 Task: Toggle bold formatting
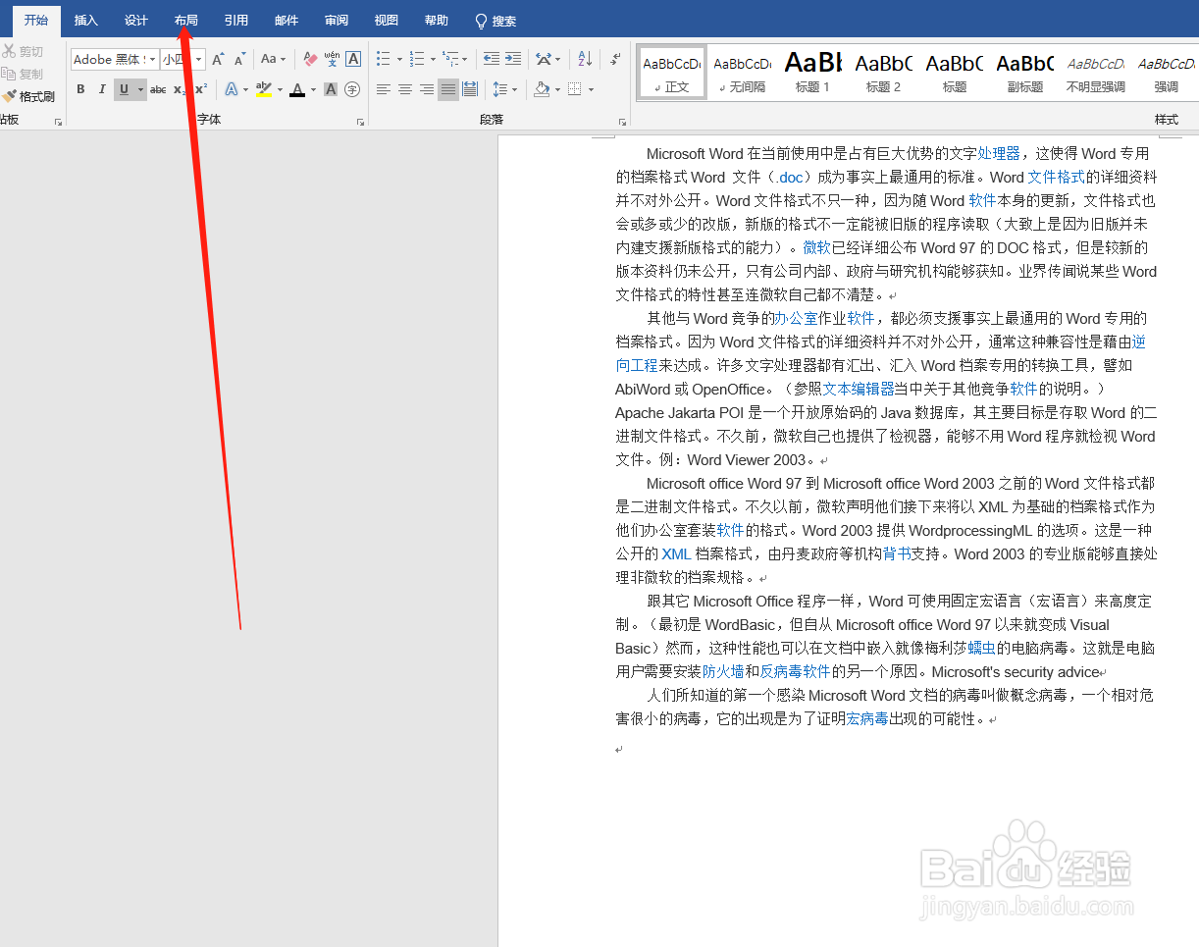pos(80,90)
